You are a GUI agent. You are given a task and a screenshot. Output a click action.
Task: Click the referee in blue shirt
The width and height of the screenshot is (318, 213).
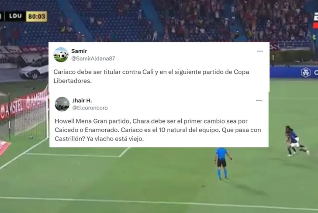(222, 163)
